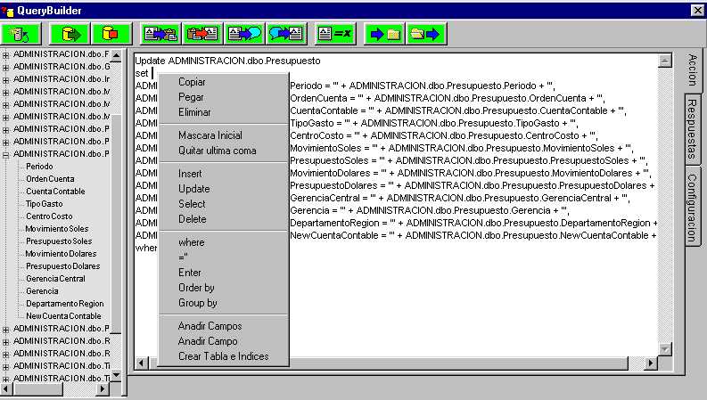The height and width of the screenshot is (400, 707).
Task: Click the document '=x' toolbar icon
Action: [335, 34]
